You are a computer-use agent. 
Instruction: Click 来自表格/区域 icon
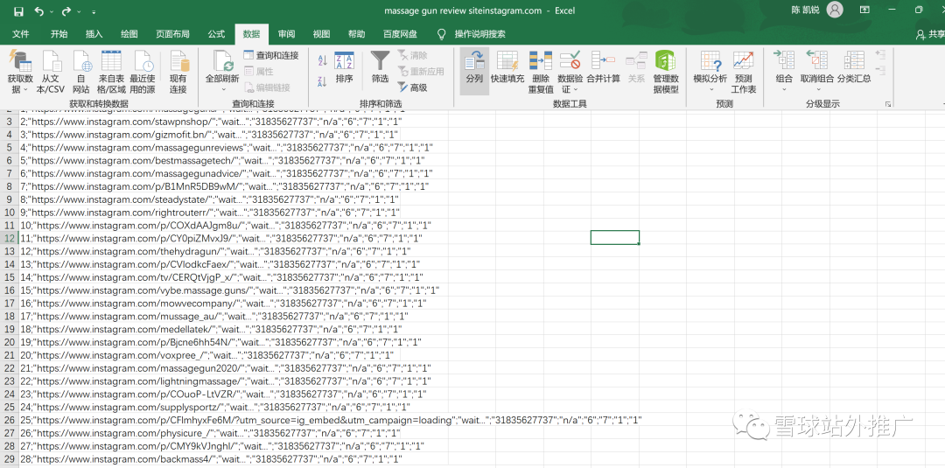click(111, 72)
